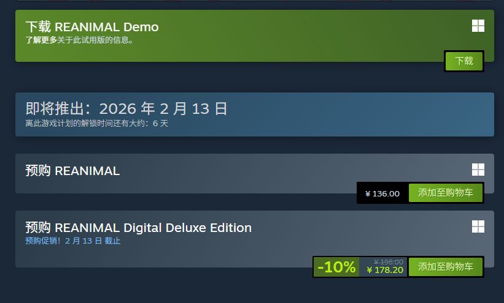504x303 pixels.
Task: Click the 2 月 13 日 截止 deadline text
Action: [93, 241]
